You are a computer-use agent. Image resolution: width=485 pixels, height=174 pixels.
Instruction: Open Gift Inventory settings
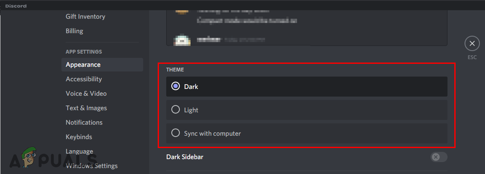85,17
